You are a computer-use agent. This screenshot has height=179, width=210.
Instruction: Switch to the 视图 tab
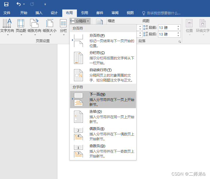pyautogui.click(x=130, y=13)
